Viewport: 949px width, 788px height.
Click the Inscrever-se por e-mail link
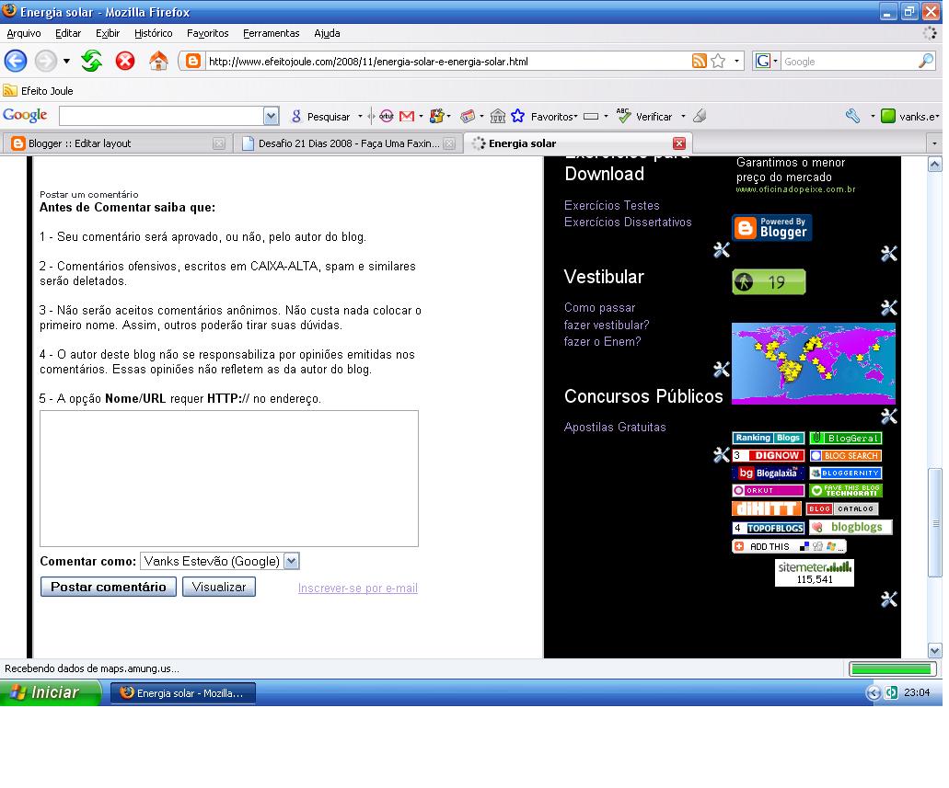click(x=358, y=588)
